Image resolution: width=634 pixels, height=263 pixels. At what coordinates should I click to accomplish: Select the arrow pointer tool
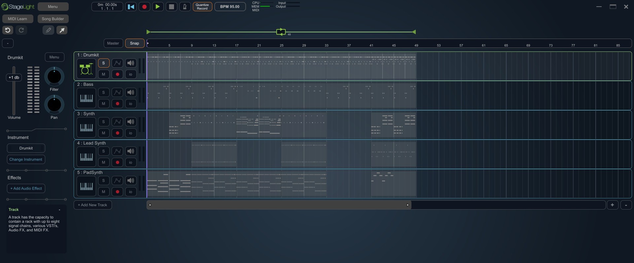click(x=62, y=30)
